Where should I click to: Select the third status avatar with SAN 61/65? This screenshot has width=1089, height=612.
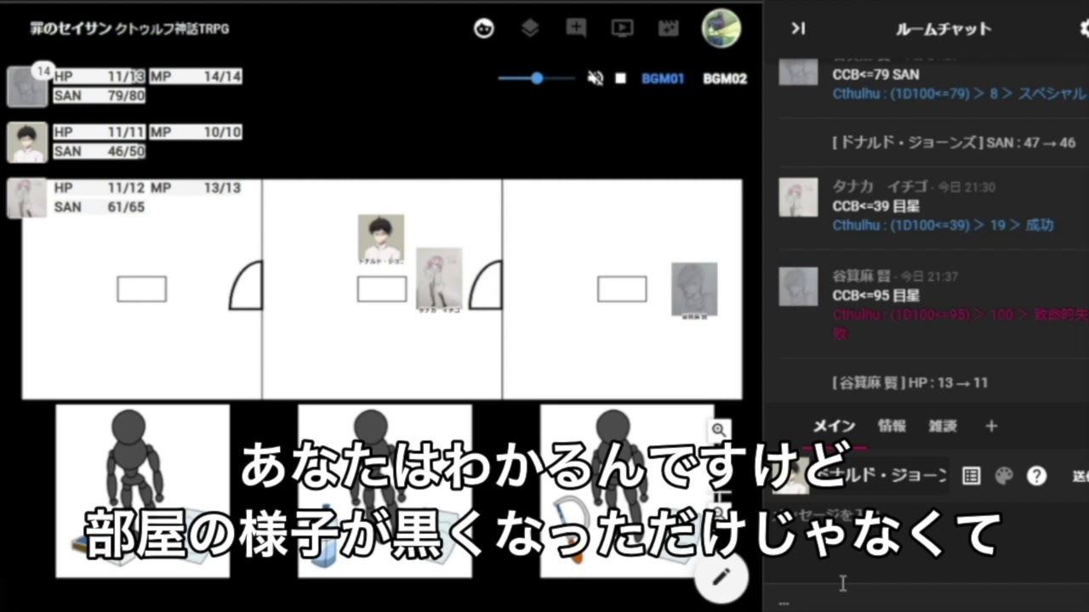pyautogui.click(x=27, y=197)
